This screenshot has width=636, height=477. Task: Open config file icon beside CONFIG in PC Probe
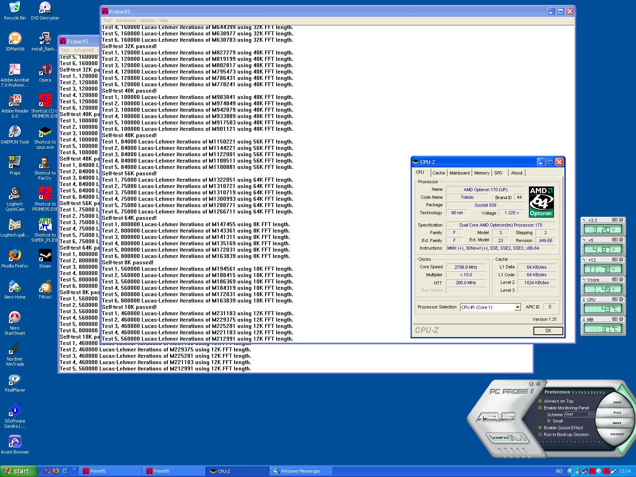[518, 438]
